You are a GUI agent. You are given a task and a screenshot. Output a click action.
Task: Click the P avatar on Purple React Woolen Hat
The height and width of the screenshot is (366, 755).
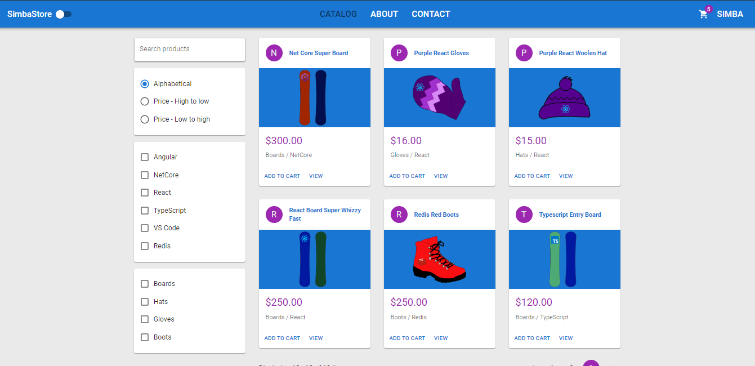524,52
